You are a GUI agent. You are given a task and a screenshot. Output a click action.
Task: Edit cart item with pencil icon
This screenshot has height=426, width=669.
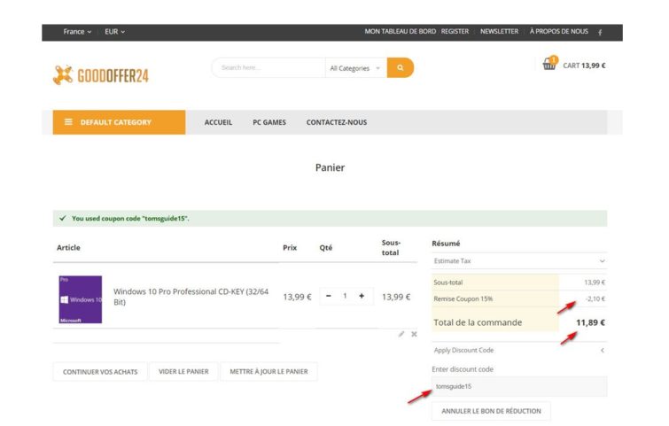[401, 334]
